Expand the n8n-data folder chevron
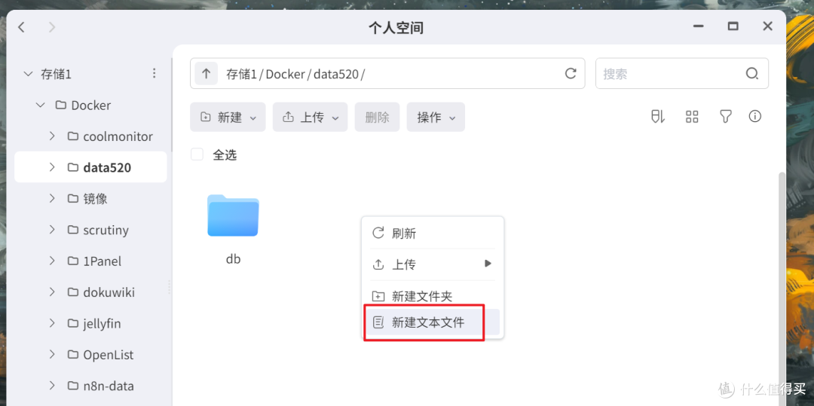The image size is (814, 406). tap(52, 386)
